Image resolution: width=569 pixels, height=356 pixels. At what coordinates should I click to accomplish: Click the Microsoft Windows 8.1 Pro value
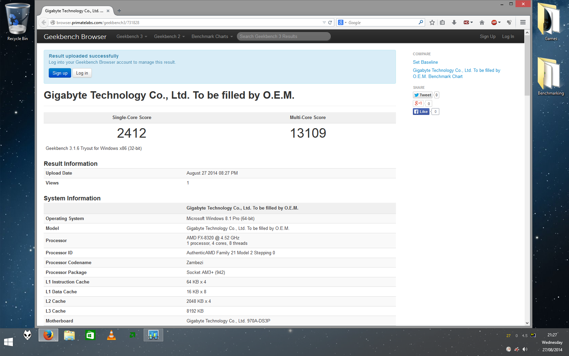click(220, 218)
